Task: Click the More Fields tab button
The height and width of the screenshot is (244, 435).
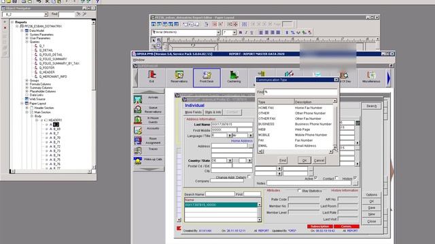Action: point(193,113)
